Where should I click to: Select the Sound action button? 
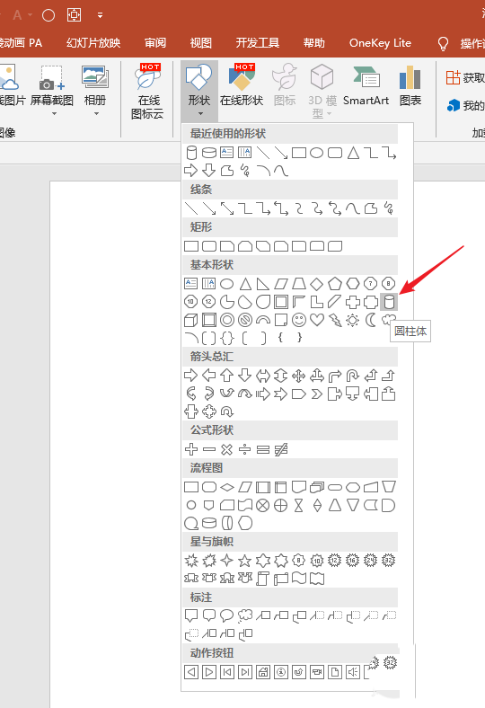pos(353,672)
